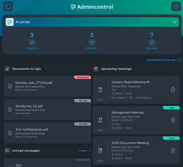Click New badge on Management Meeting
Image resolution: width=183 pixels, height=167 pixels.
pyautogui.click(x=172, y=108)
